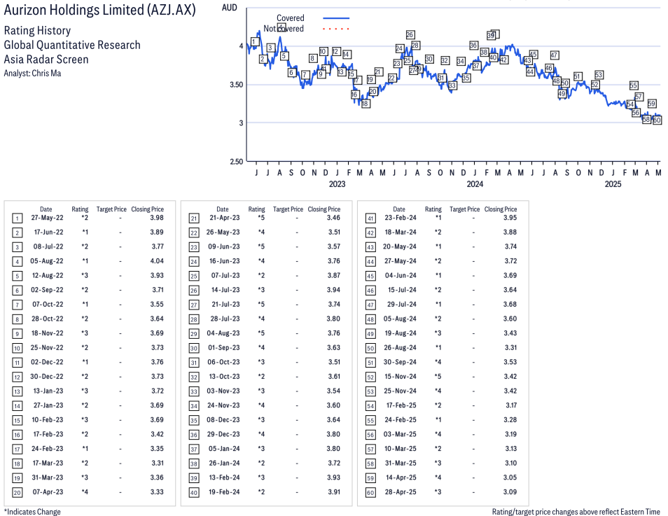Select the Asia Radar Screen text

point(46,60)
